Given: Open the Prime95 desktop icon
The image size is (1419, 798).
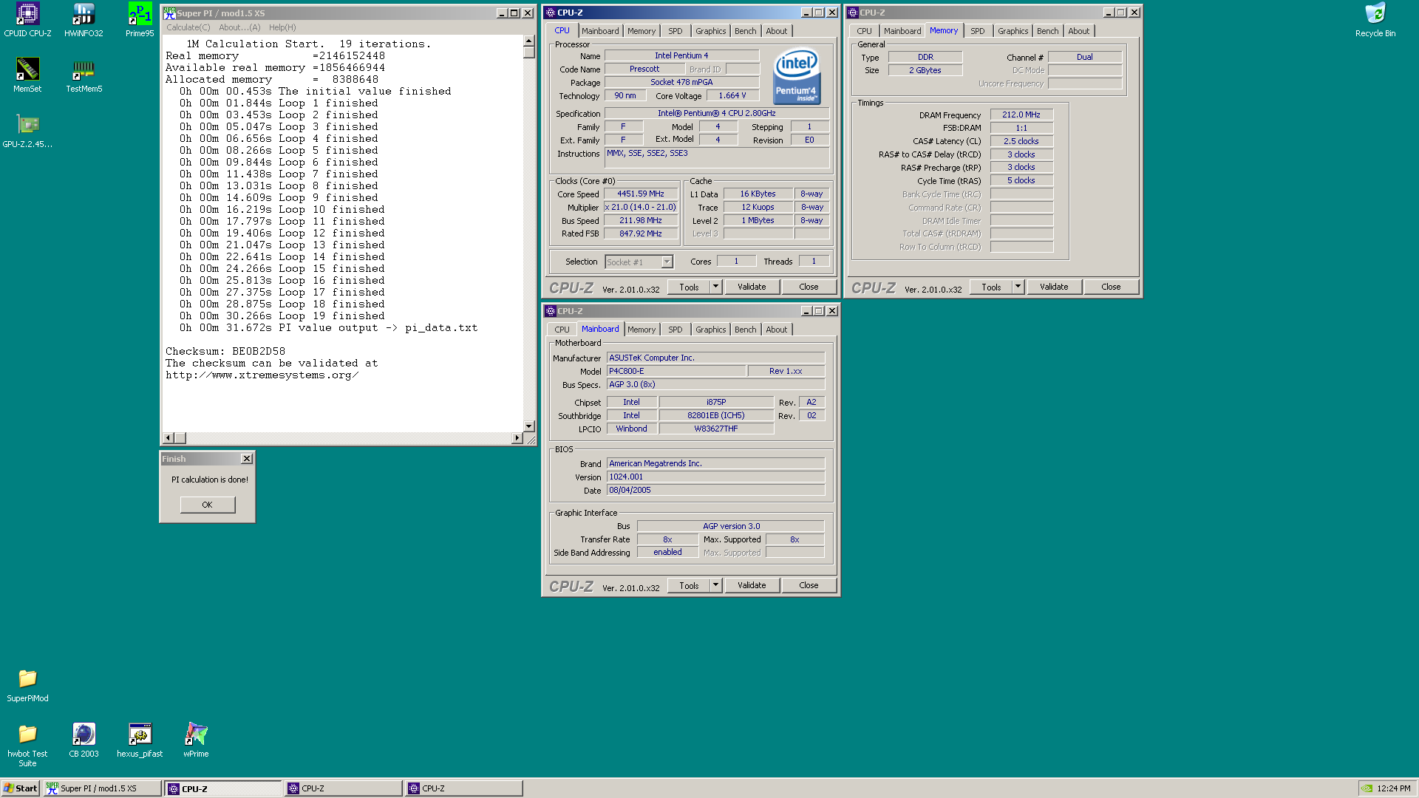Looking at the screenshot, I should point(140,19).
